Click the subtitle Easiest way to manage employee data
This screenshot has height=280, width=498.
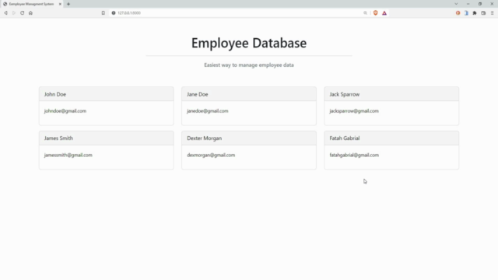tap(249, 65)
